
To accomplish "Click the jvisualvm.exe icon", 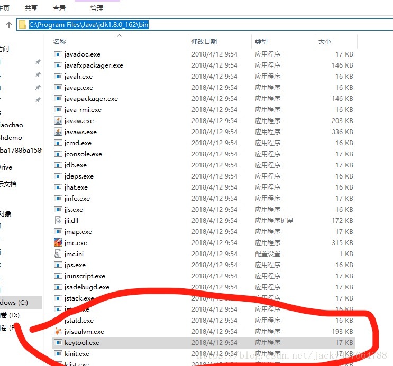I will tap(58, 332).
